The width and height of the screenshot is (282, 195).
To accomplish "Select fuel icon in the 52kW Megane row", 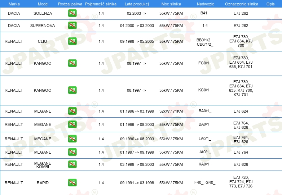I will pos(72,111).
